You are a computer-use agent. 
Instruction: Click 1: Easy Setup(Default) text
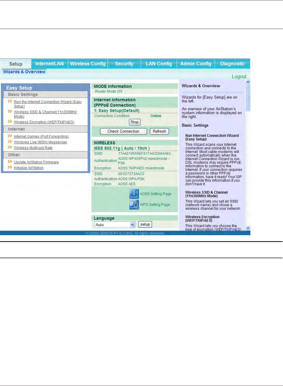[x=117, y=110]
